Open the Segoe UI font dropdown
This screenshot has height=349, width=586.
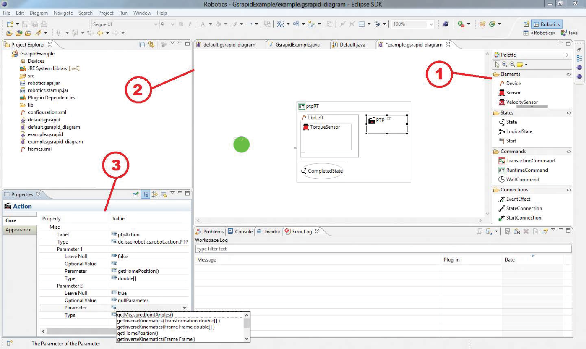pyautogui.click(x=155, y=24)
